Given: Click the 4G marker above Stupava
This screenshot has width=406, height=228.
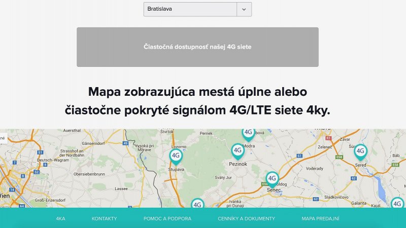Looking at the screenshot, I should [x=176, y=156].
